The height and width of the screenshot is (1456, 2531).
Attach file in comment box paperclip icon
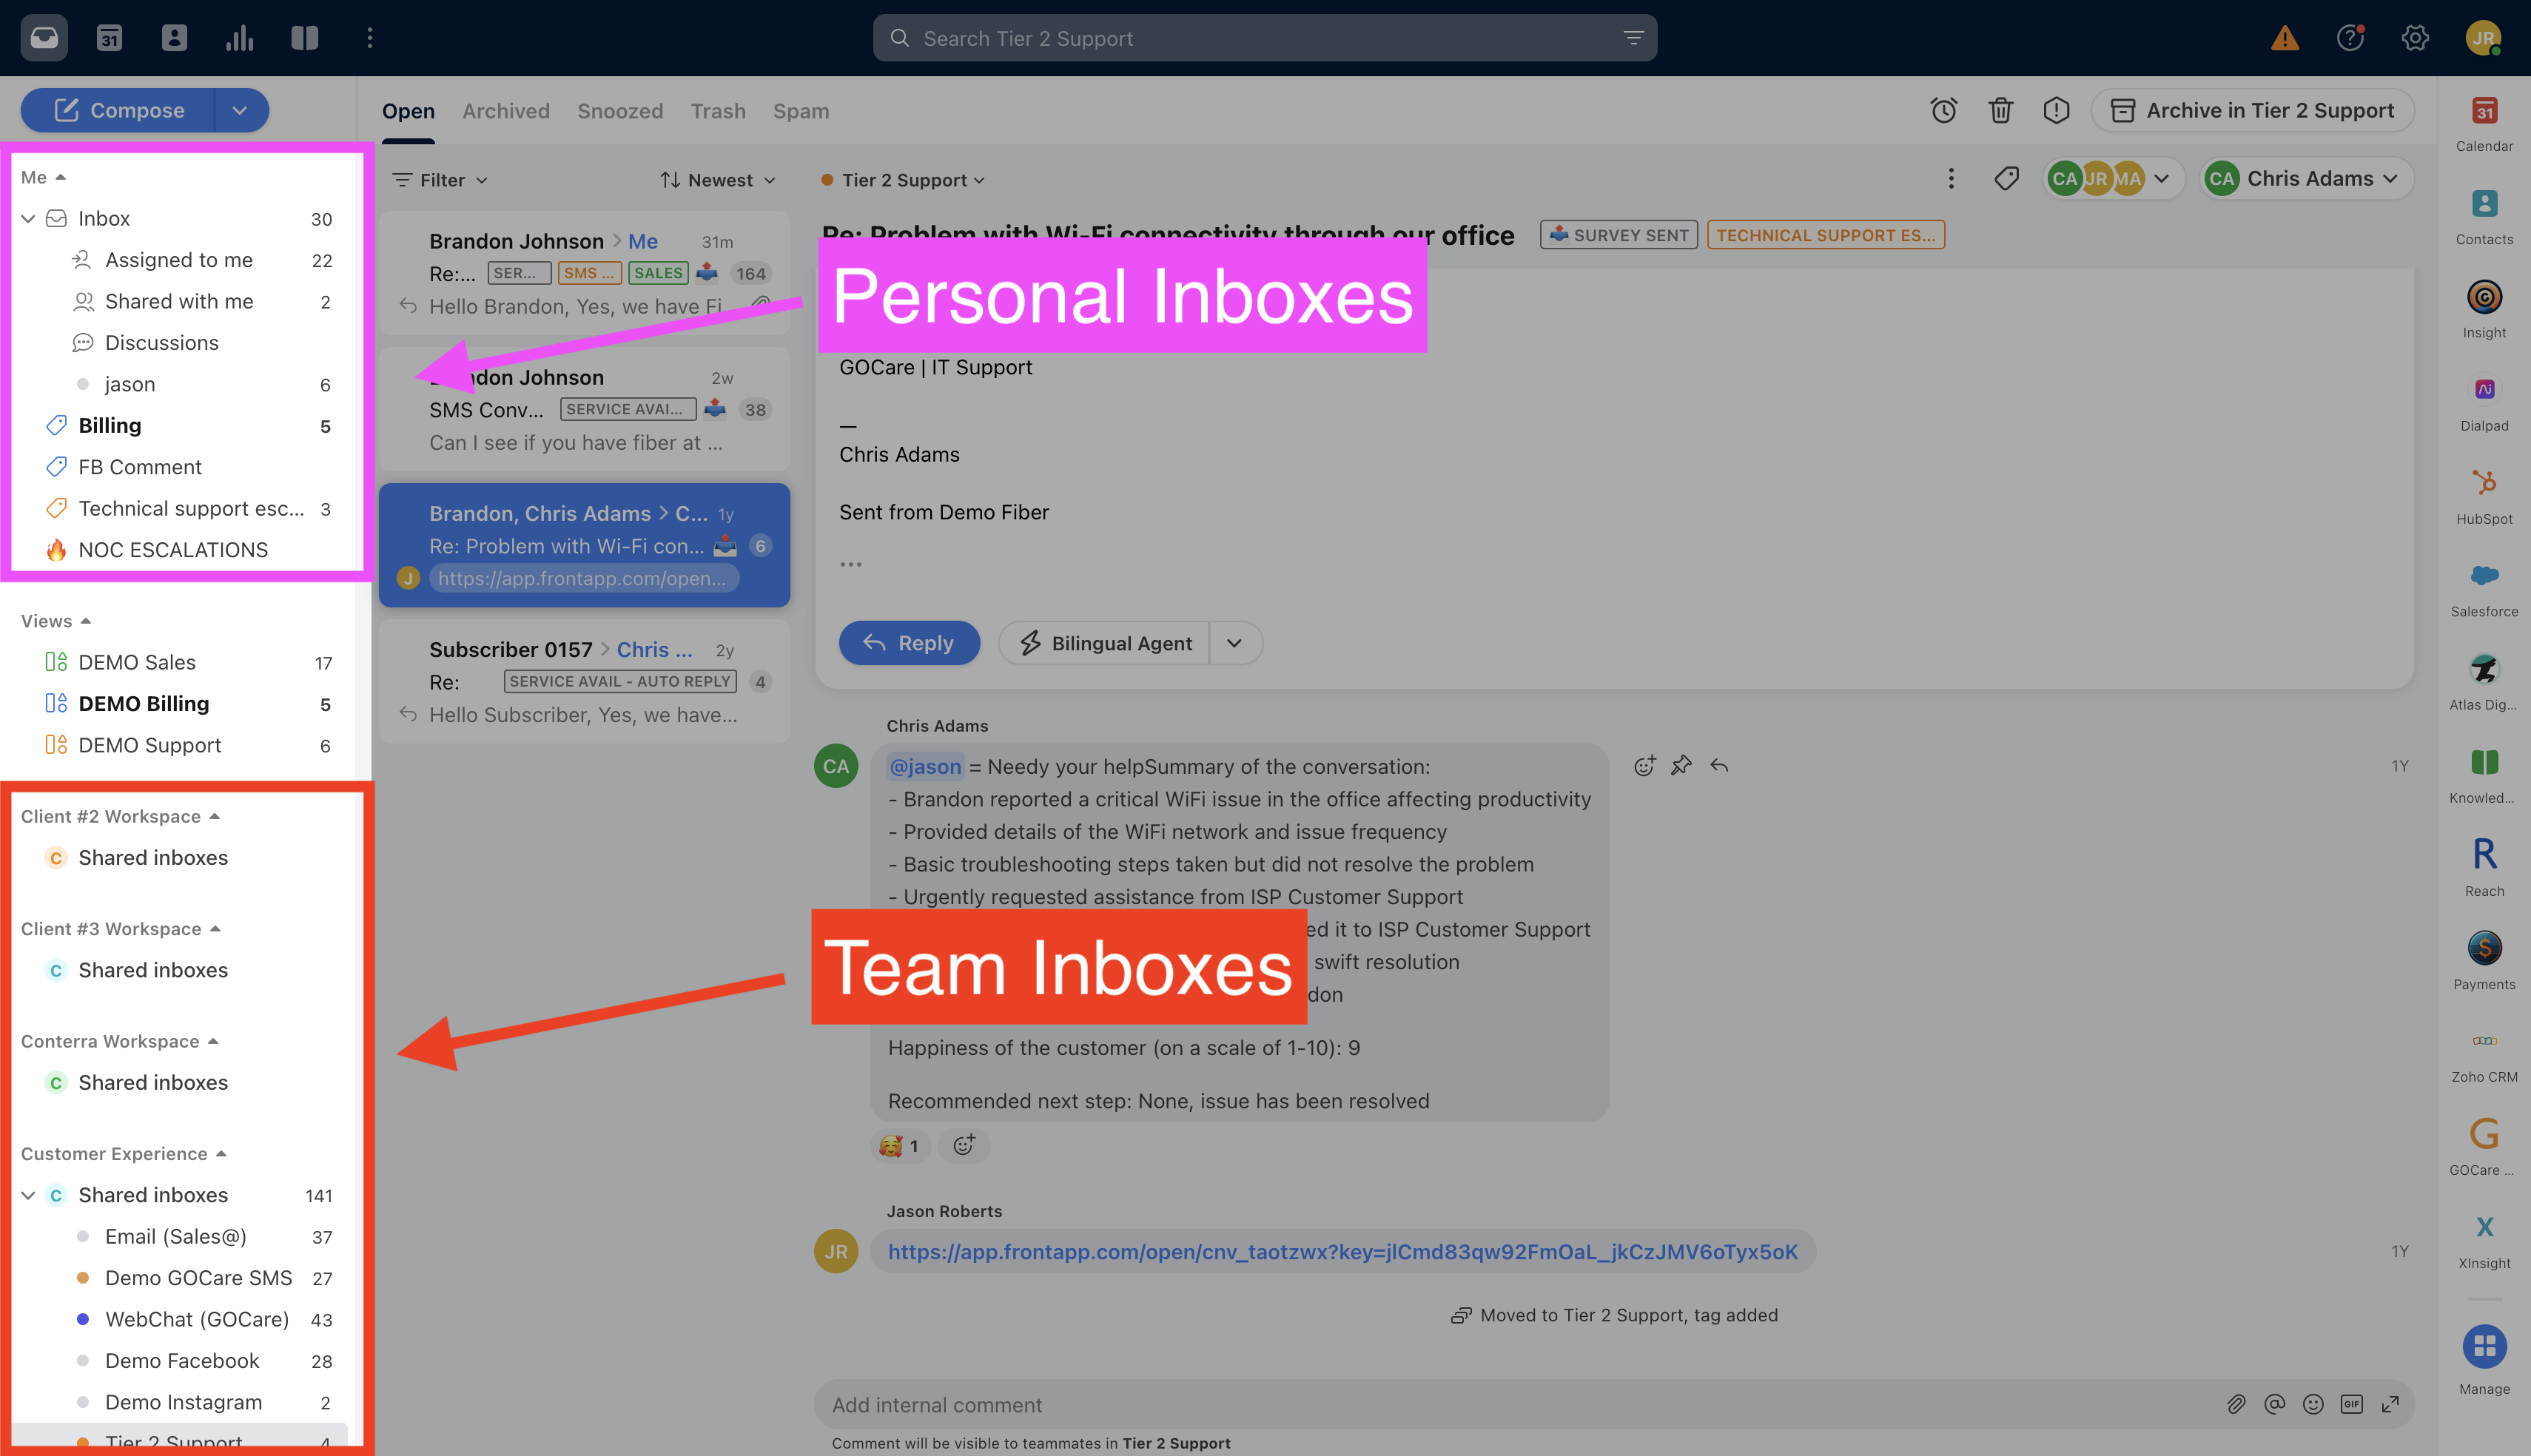click(2236, 1404)
